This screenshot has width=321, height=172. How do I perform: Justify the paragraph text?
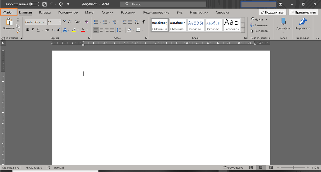(x=112, y=30)
